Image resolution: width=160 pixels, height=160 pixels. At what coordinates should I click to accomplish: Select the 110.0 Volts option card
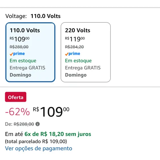[x=30, y=52]
